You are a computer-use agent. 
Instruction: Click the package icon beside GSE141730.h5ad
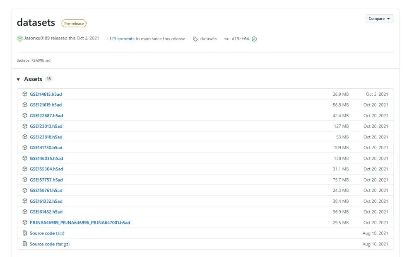tap(25, 148)
